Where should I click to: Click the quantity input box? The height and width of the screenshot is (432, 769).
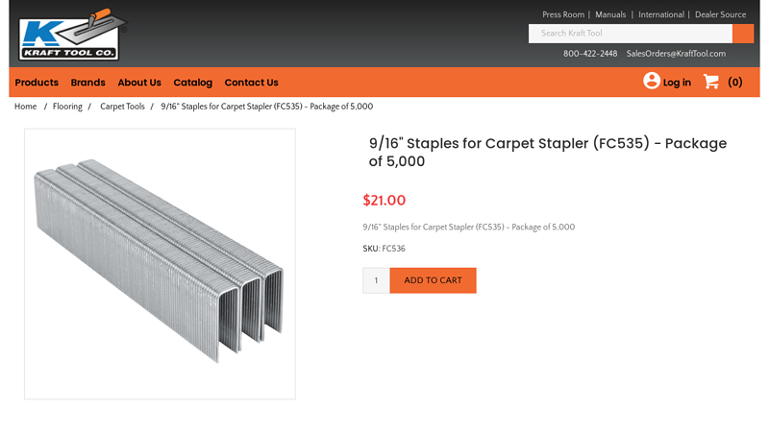tap(376, 280)
